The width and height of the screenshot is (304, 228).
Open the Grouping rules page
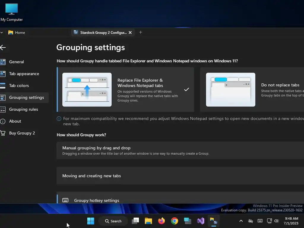point(24,109)
